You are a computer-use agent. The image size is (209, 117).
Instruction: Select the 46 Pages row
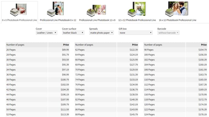point(38,100)
